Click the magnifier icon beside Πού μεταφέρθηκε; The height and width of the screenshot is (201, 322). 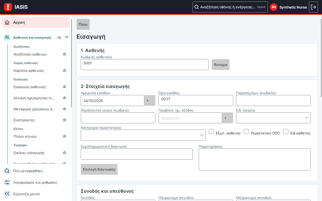click(7, 171)
